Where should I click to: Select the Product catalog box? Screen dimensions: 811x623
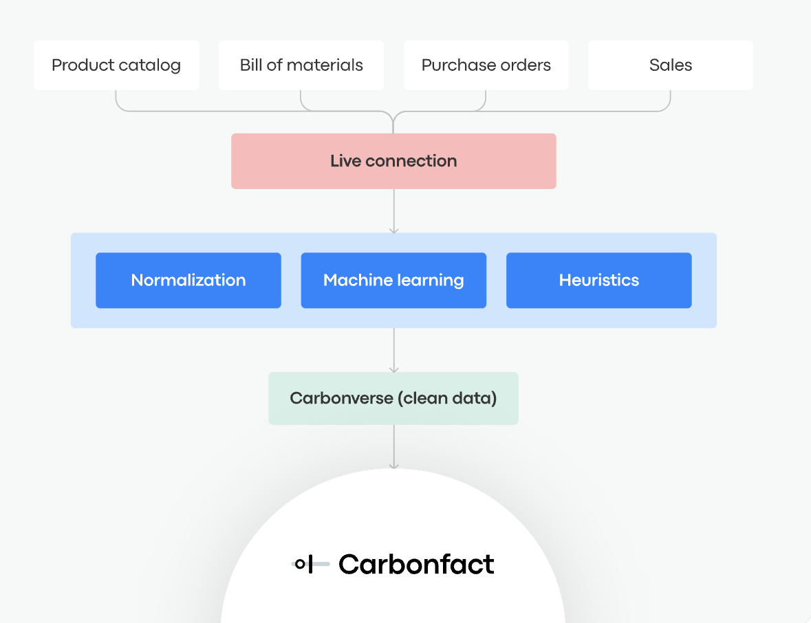click(x=116, y=65)
